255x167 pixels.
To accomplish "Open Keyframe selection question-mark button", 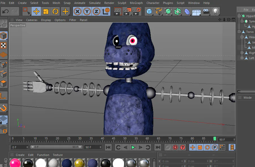I will [x=183, y=147].
